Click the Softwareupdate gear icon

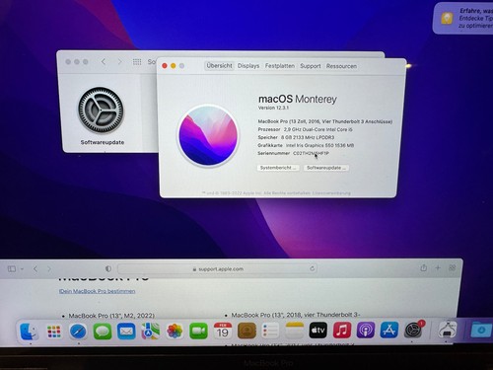[x=102, y=111]
